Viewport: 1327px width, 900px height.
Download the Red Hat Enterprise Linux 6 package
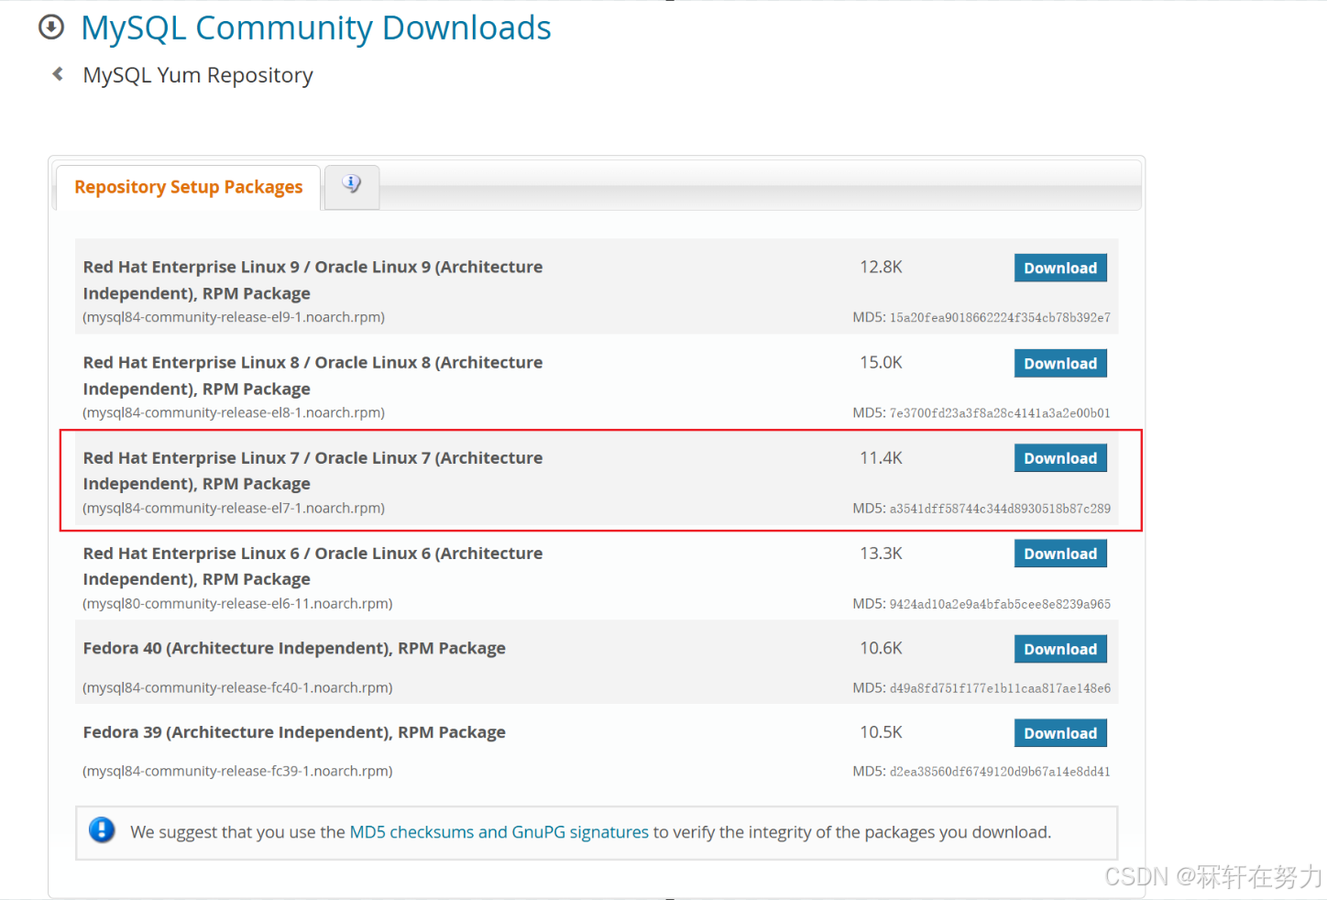pos(1059,554)
